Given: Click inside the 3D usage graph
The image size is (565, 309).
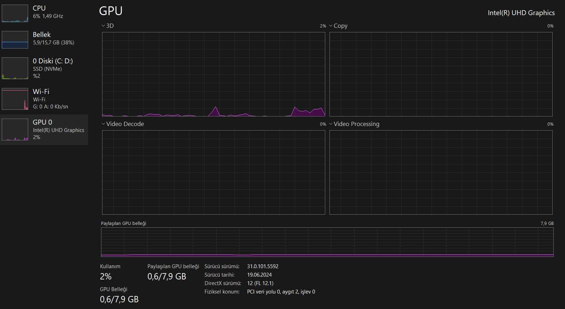Looking at the screenshot, I should tap(213, 74).
